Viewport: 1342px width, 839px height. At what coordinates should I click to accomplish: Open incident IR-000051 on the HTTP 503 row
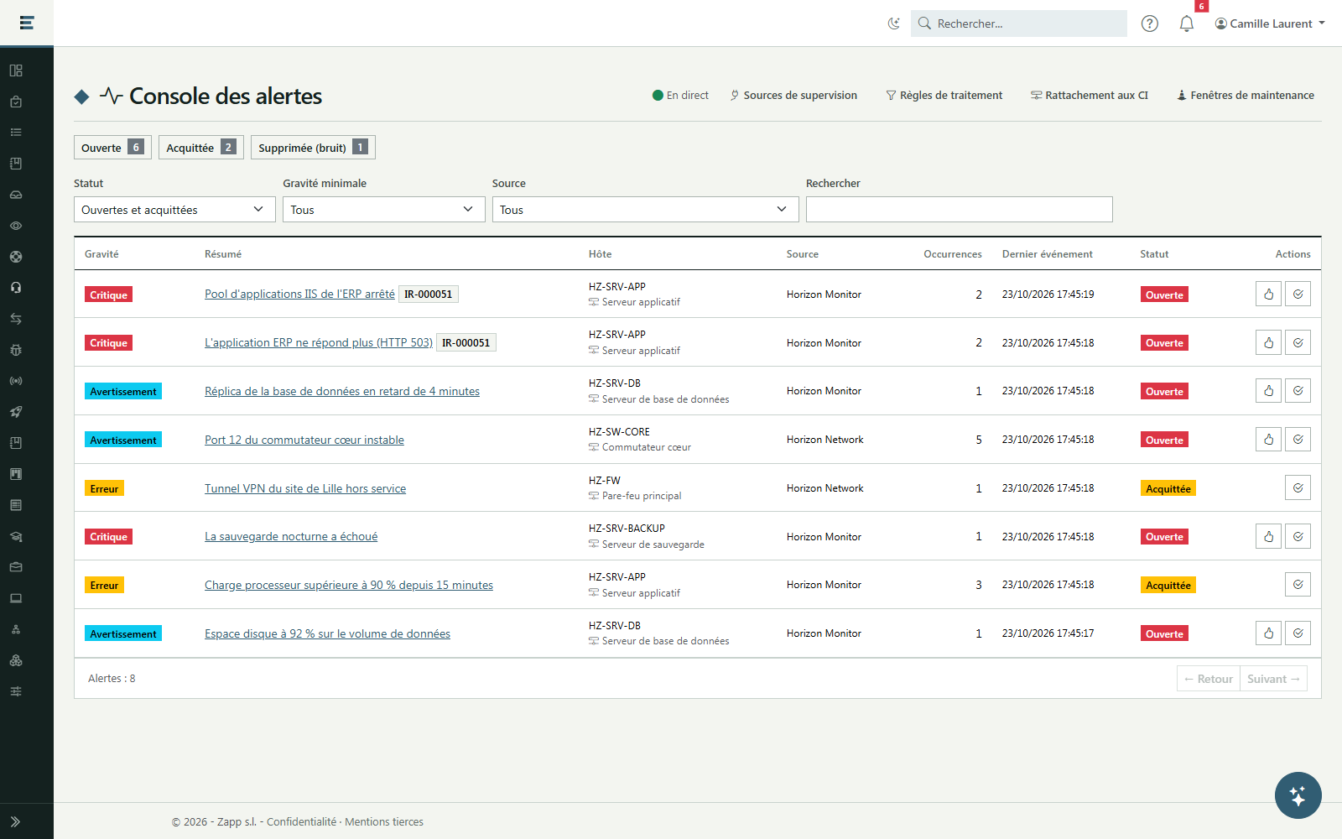pos(466,343)
